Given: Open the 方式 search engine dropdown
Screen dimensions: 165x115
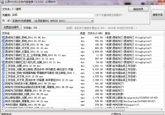Looking at the screenshot, I should [x=53, y=21].
